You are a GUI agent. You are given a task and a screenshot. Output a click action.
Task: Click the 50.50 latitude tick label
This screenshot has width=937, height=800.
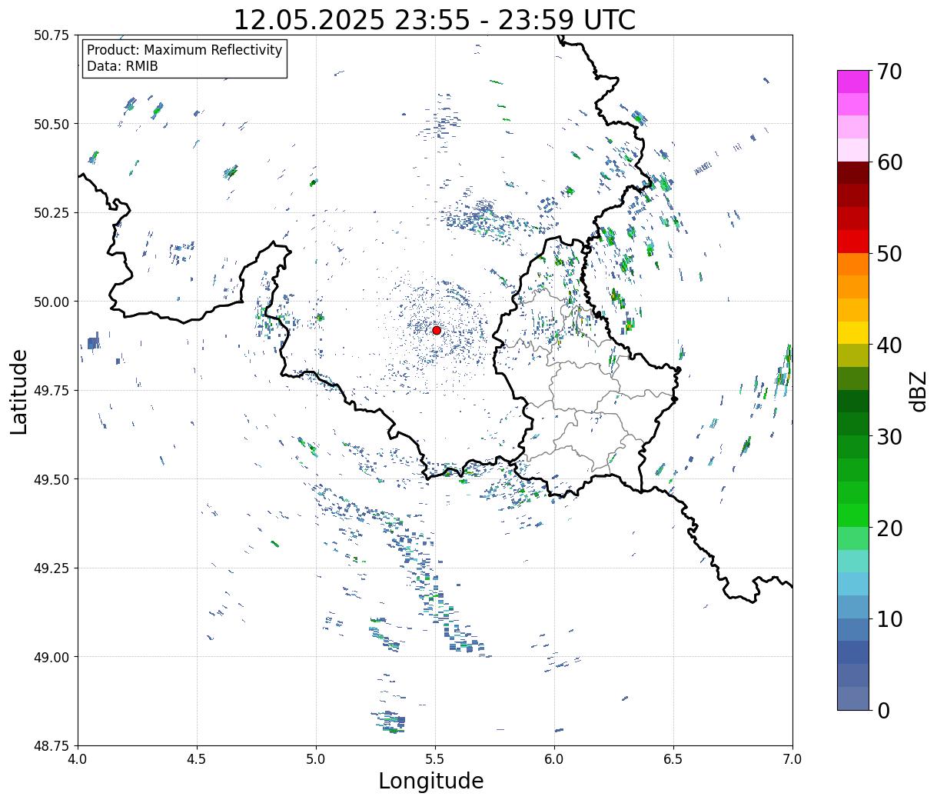click(52, 124)
